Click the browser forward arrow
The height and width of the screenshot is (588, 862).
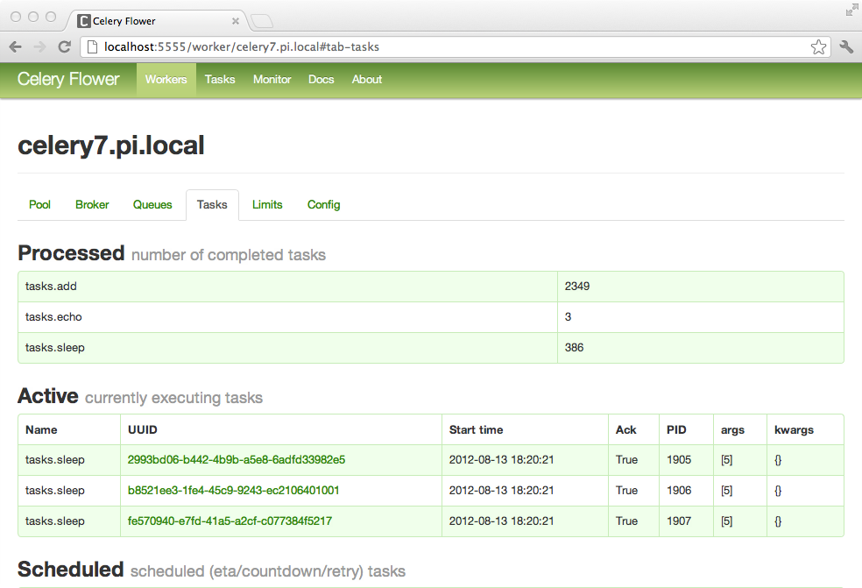click(x=39, y=46)
